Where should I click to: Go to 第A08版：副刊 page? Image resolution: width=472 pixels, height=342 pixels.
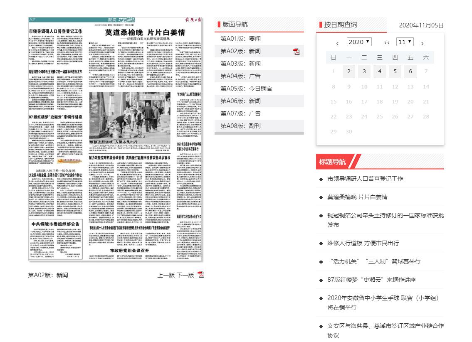click(240, 126)
